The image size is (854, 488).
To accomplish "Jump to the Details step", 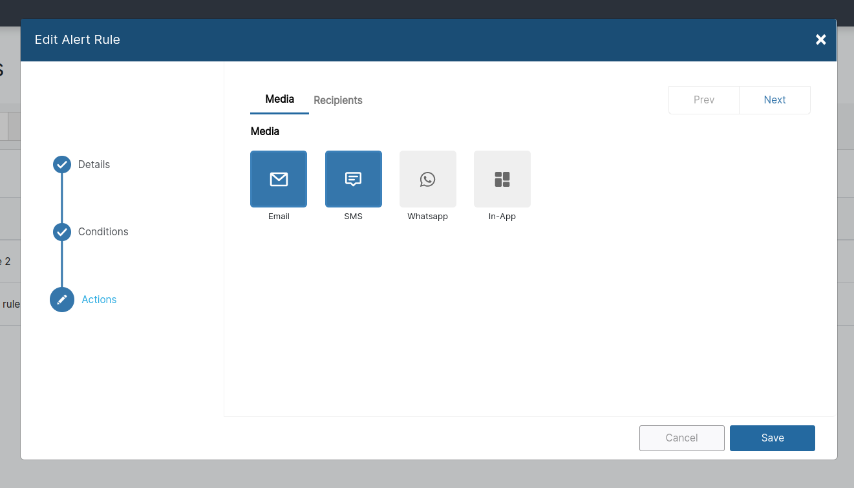I will [x=93, y=164].
